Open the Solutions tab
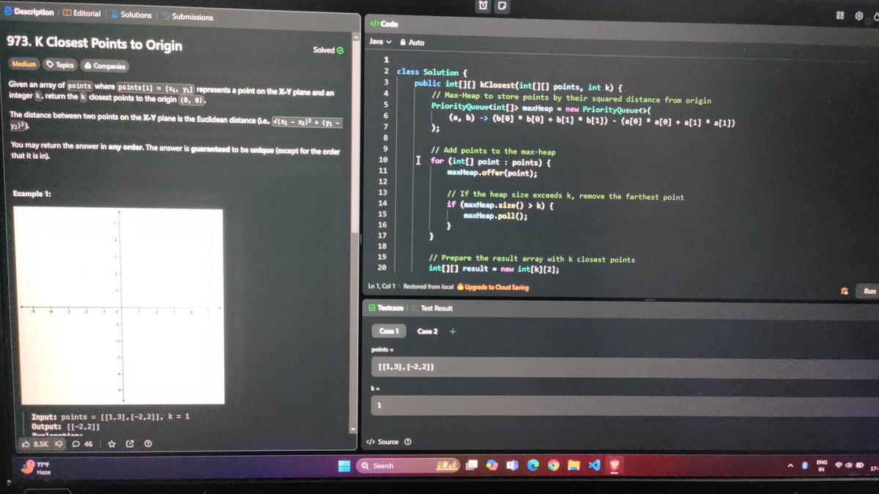 pos(132,15)
